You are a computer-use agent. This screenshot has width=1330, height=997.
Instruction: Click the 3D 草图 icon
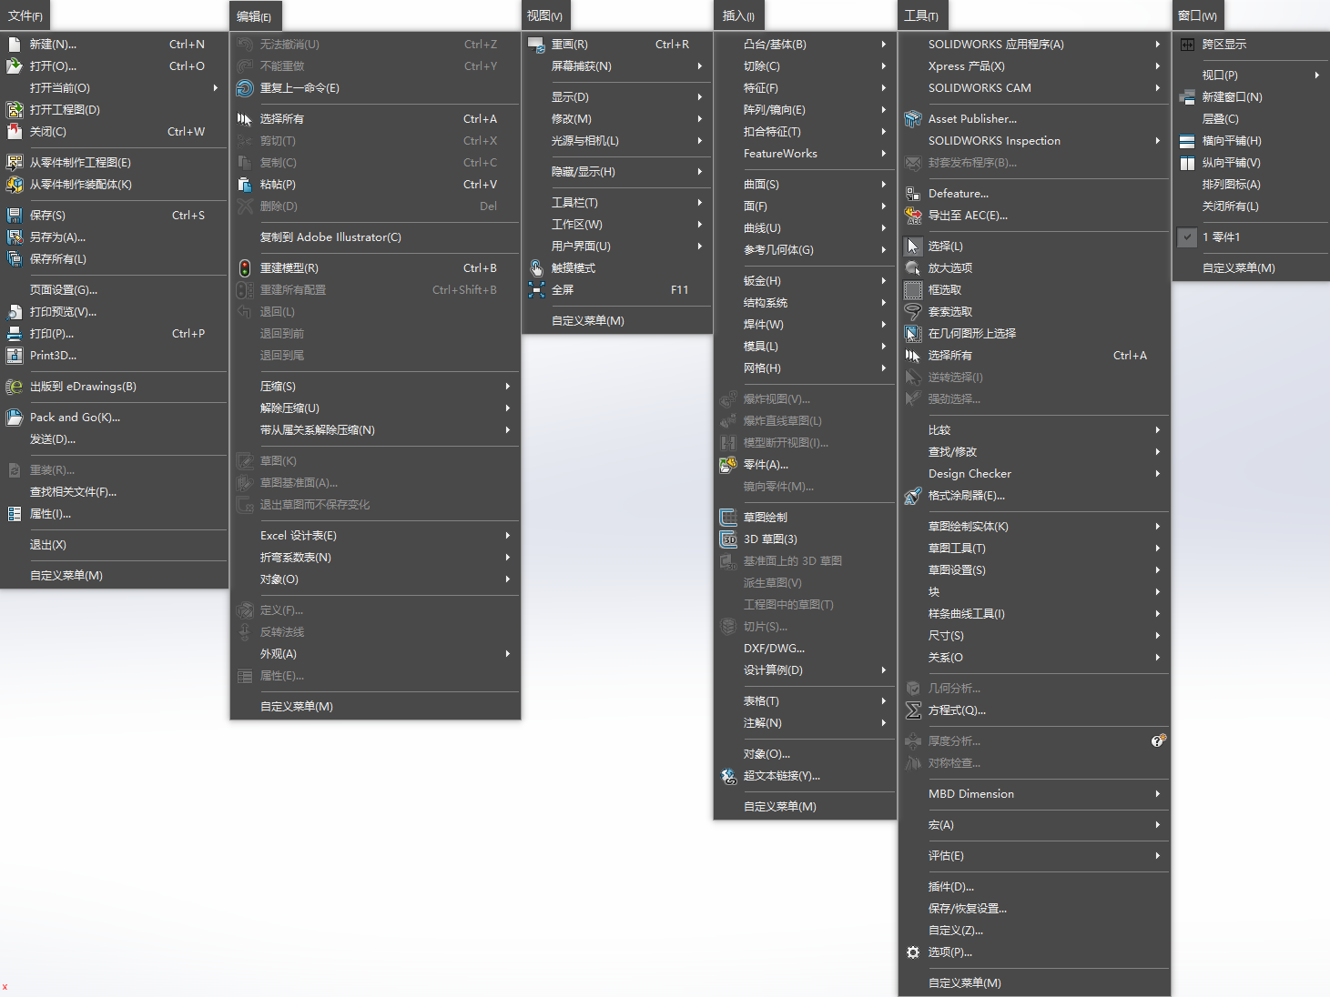[x=728, y=539]
